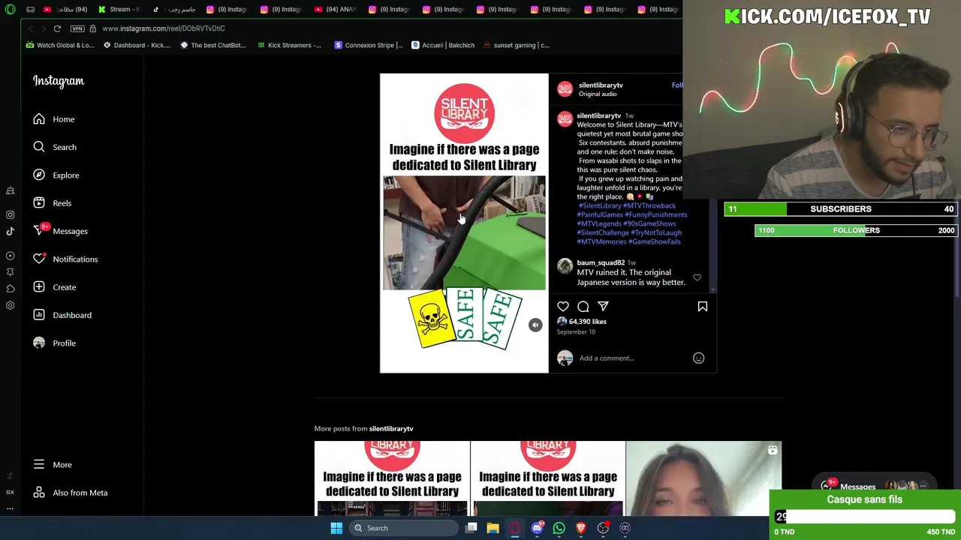Click the Instagram logo wordmark

tap(59, 81)
